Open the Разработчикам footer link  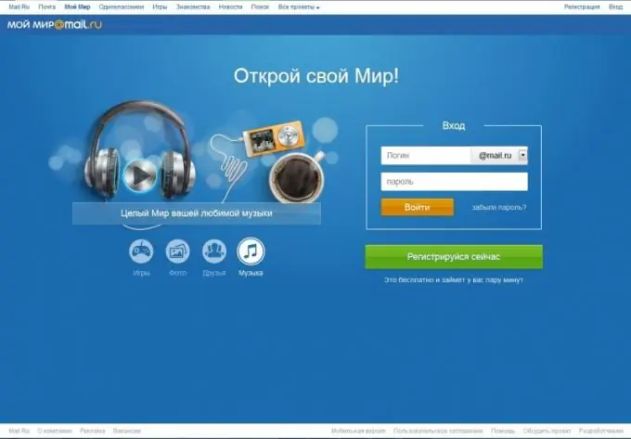coord(600,431)
